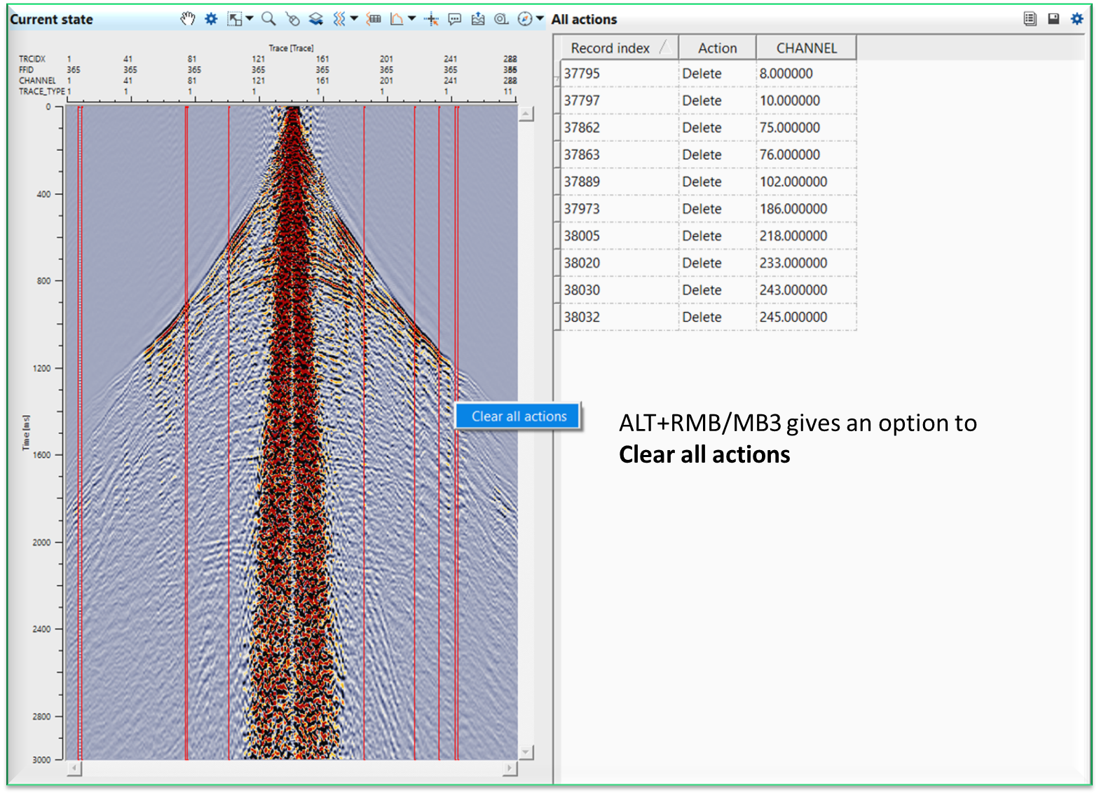The width and height of the screenshot is (1099, 795).
Task: Expand the wiggle display dropdown arrow
Action: [x=354, y=19]
